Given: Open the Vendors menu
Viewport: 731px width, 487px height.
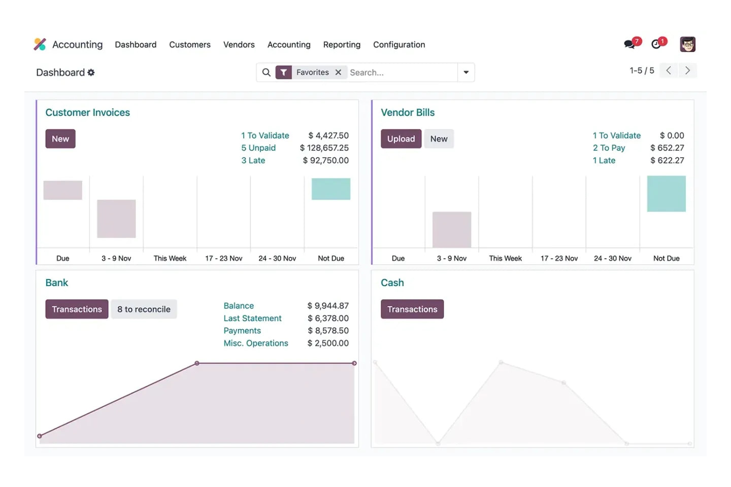Looking at the screenshot, I should (x=239, y=45).
